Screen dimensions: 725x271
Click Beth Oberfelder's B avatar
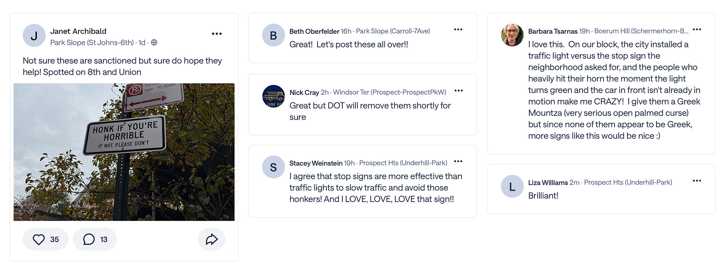pyautogui.click(x=273, y=35)
